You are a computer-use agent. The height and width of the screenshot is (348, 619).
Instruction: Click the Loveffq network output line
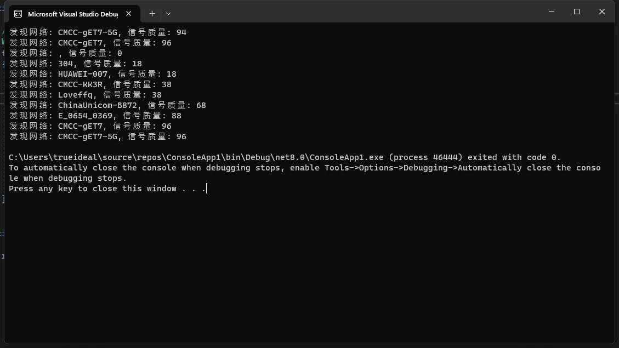click(x=86, y=95)
